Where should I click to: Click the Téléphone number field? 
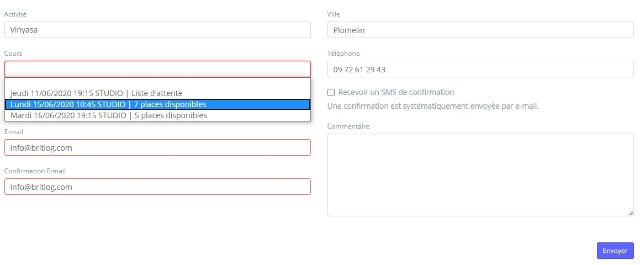tap(480, 69)
